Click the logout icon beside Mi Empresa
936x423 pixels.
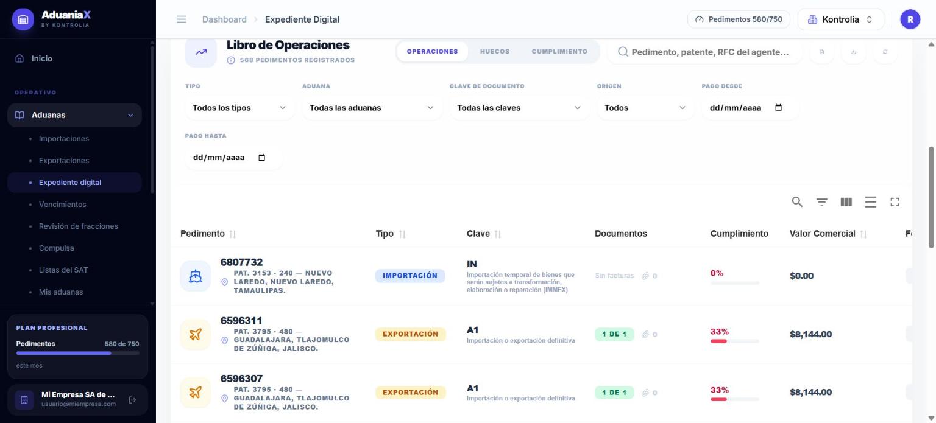click(x=132, y=400)
